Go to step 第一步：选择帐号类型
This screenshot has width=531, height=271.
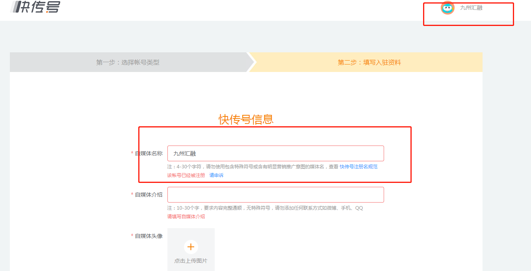click(x=128, y=62)
